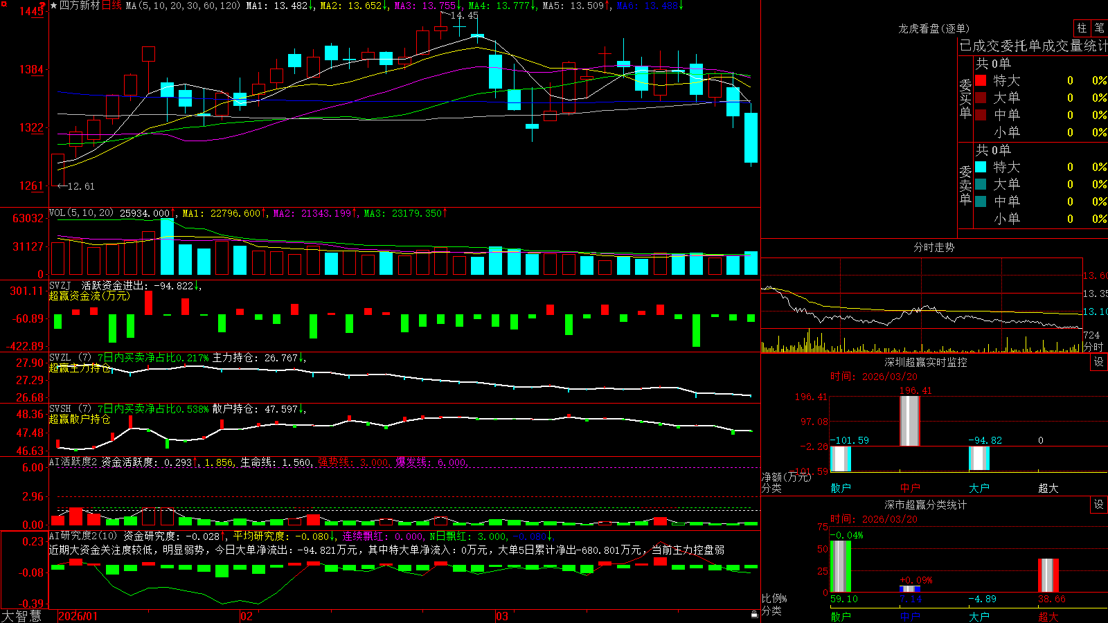Click the 2026/01 date marker on timeline

tap(78, 616)
